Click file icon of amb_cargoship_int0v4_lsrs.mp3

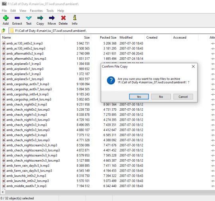(x=4, y=100)
